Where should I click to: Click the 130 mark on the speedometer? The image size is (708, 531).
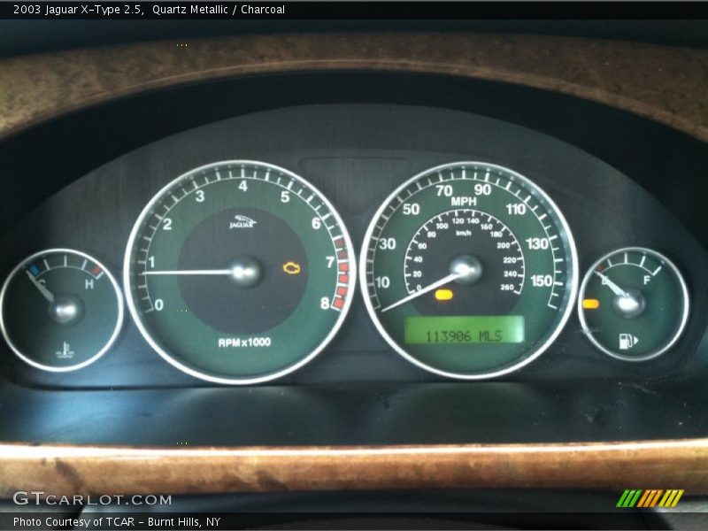537,244
